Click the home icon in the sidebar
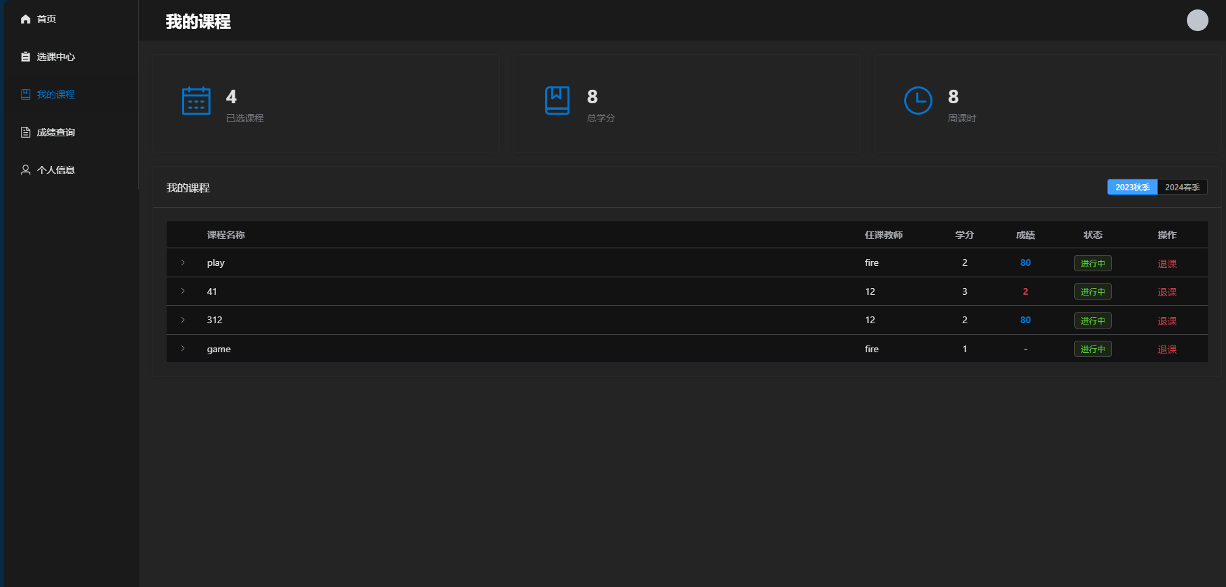The image size is (1226, 587). [x=26, y=19]
